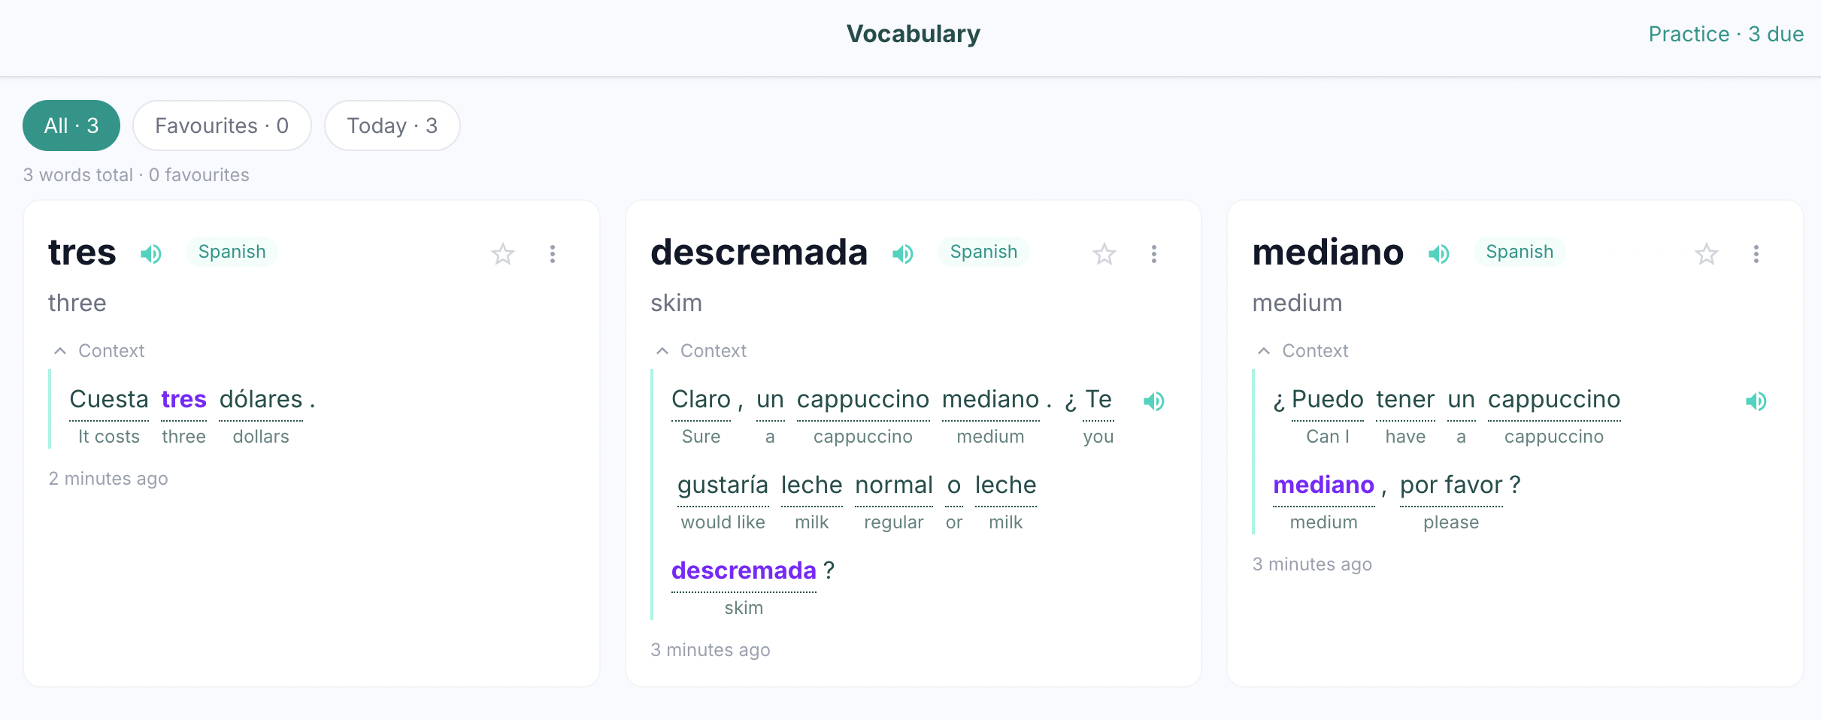The width and height of the screenshot is (1821, 720).
Task: Play audio for the word descremada
Action: tap(903, 254)
